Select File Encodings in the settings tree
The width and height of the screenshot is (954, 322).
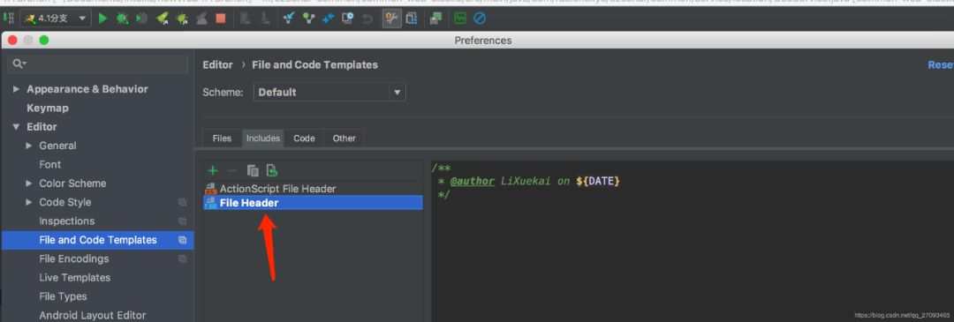coord(73,258)
